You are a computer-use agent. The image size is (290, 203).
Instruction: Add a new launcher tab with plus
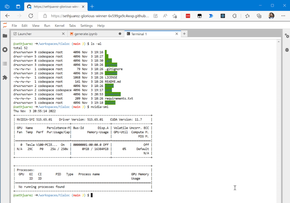(x=184, y=34)
